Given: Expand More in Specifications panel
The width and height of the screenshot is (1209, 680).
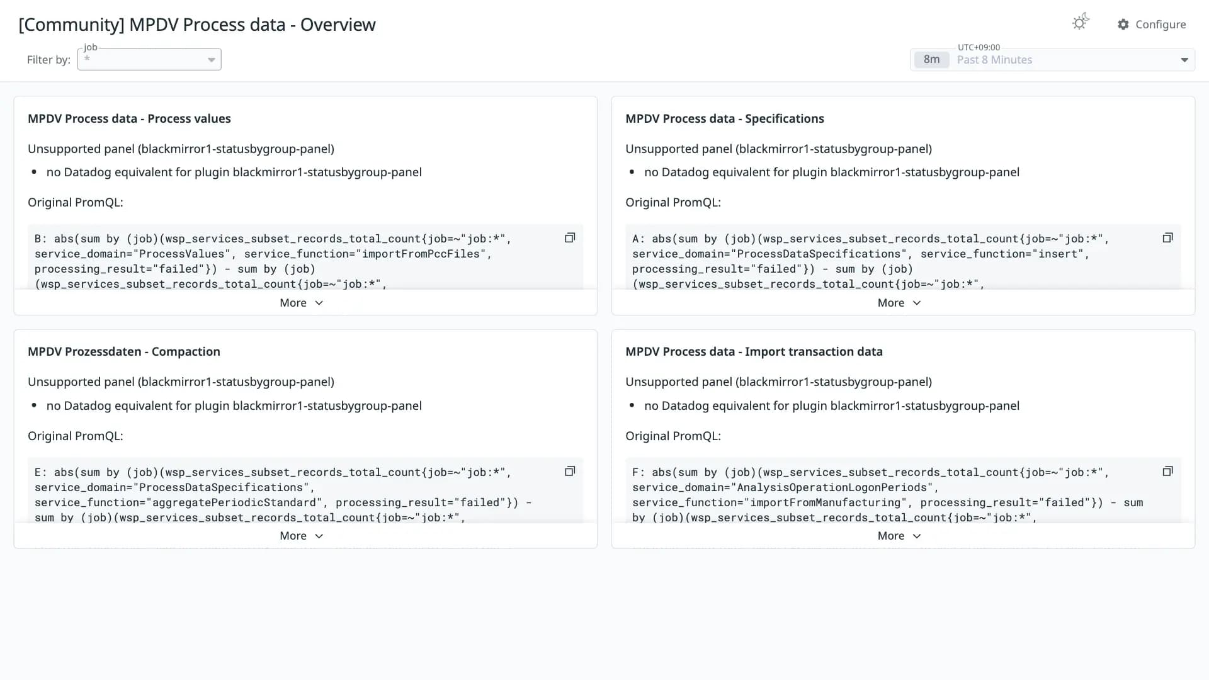Looking at the screenshot, I should pos(899,303).
